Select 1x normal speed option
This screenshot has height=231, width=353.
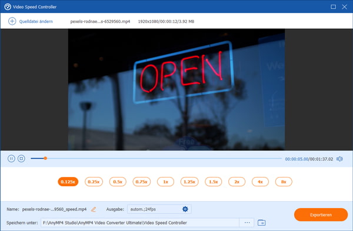[x=165, y=182]
